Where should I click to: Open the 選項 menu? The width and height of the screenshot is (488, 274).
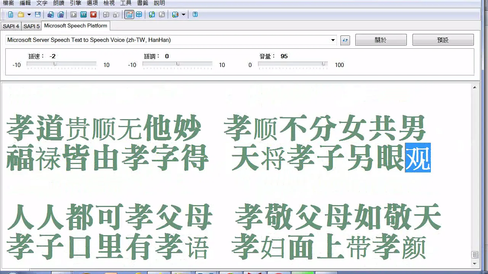tap(92, 3)
